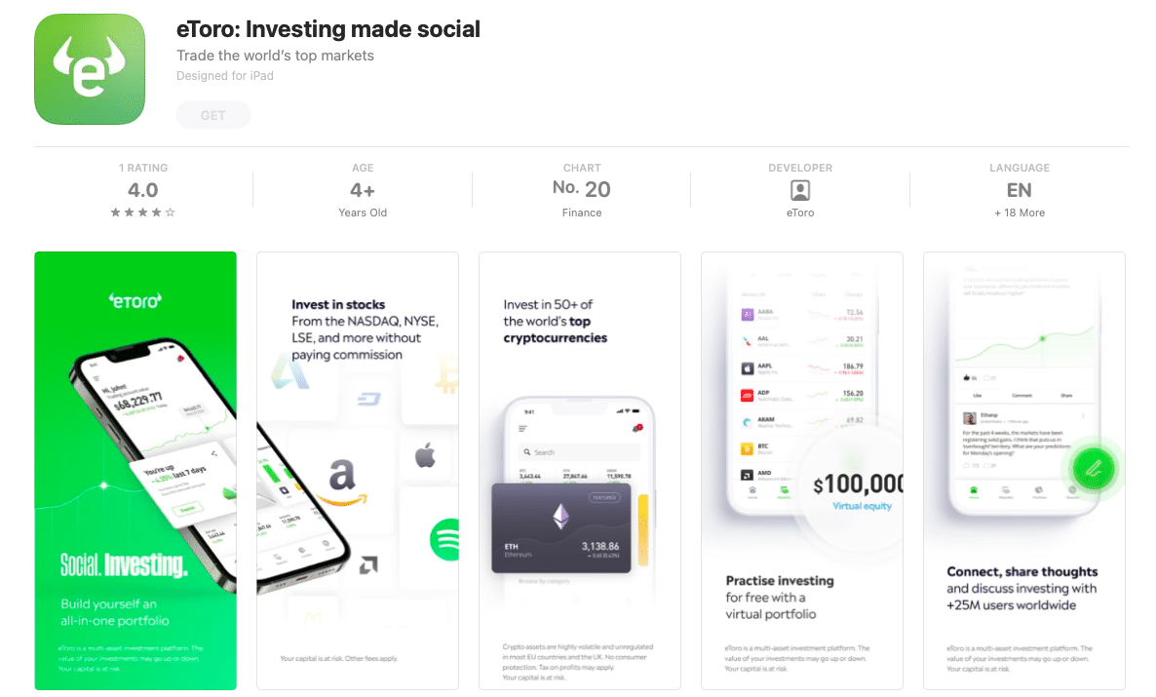The width and height of the screenshot is (1156, 697).
Task: Click the Amazon logo in stocks screenshot
Action: pos(344,483)
